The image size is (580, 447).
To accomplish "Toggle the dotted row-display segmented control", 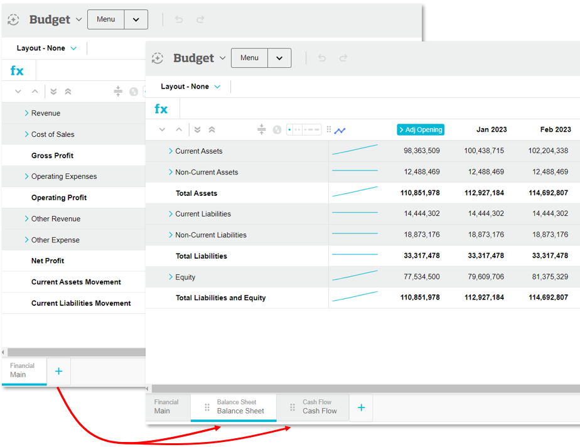I will pyautogui.click(x=304, y=130).
